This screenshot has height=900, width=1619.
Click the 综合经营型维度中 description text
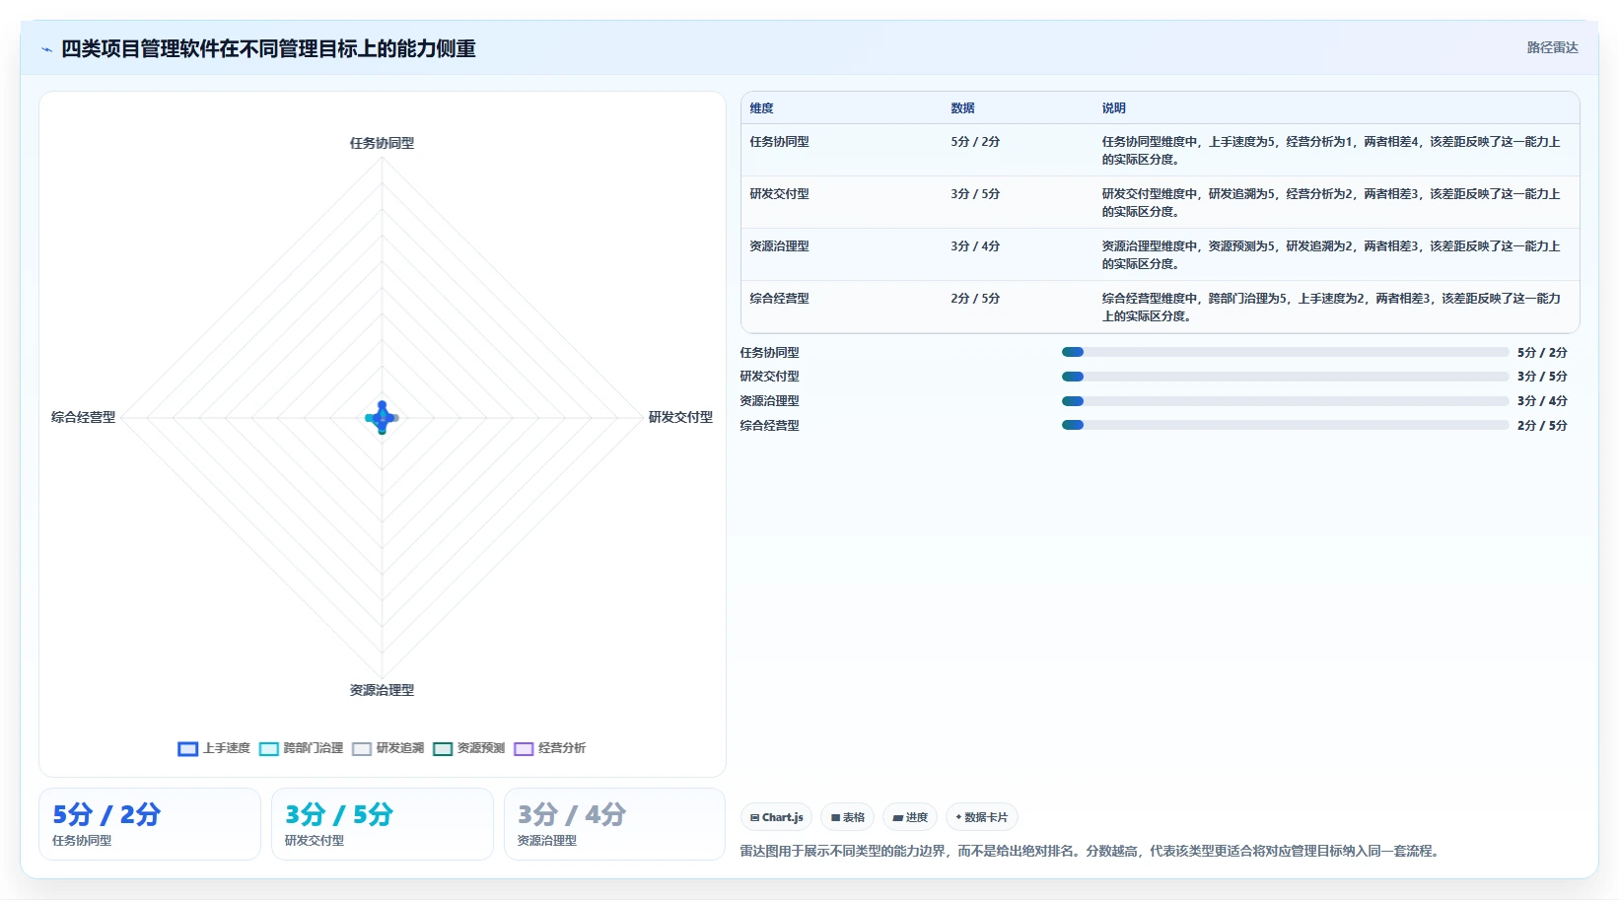click(1331, 308)
